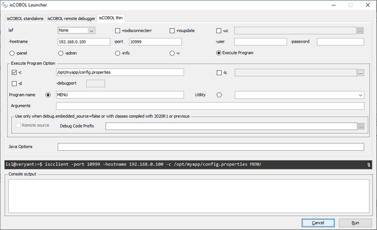Select the Utility radio button

click(x=219, y=95)
